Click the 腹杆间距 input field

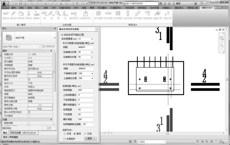(86, 120)
